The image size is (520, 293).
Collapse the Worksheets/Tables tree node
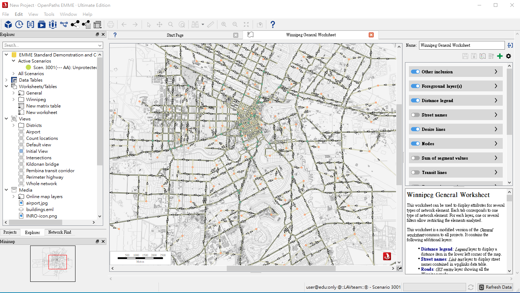click(6, 86)
